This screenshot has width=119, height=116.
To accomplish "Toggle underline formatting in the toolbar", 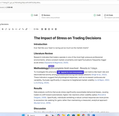I will pyautogui.click(x=10, y=29).
